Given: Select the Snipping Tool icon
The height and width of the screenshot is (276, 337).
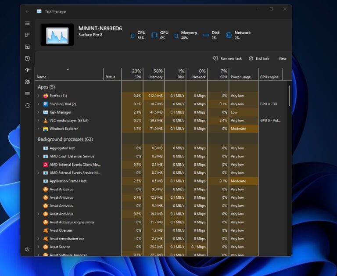Looking at the screenshot, I should (x=45, y=104).
